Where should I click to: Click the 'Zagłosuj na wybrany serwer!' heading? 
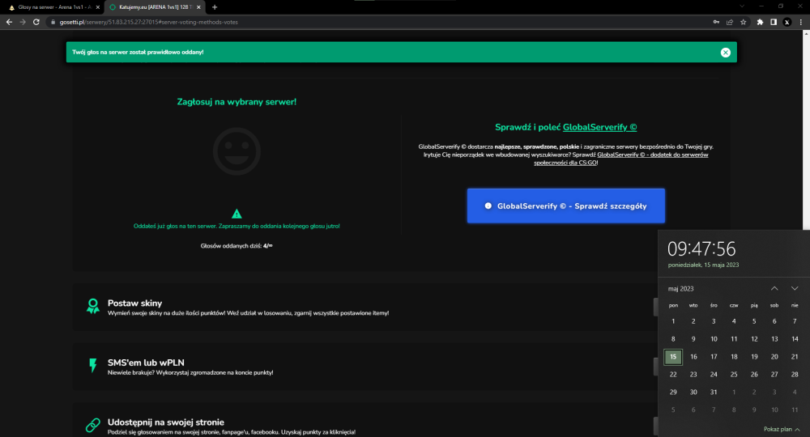tap(237, 102)
